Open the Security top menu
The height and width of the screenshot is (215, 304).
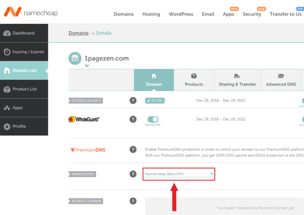(x=252, y=14)
